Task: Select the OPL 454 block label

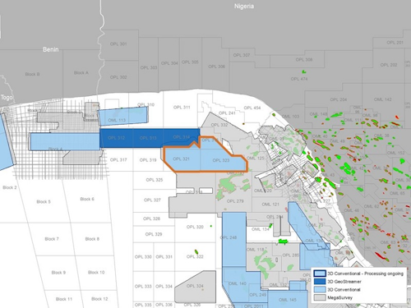Action: coord(252,108)
